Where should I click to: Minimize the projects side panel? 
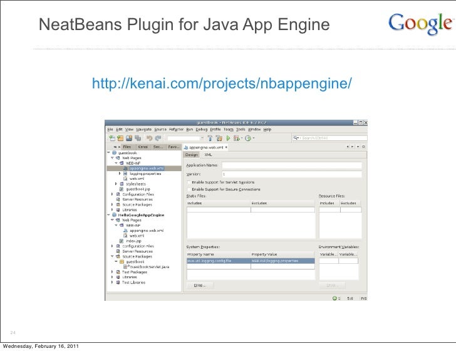[x=115, y=147]
